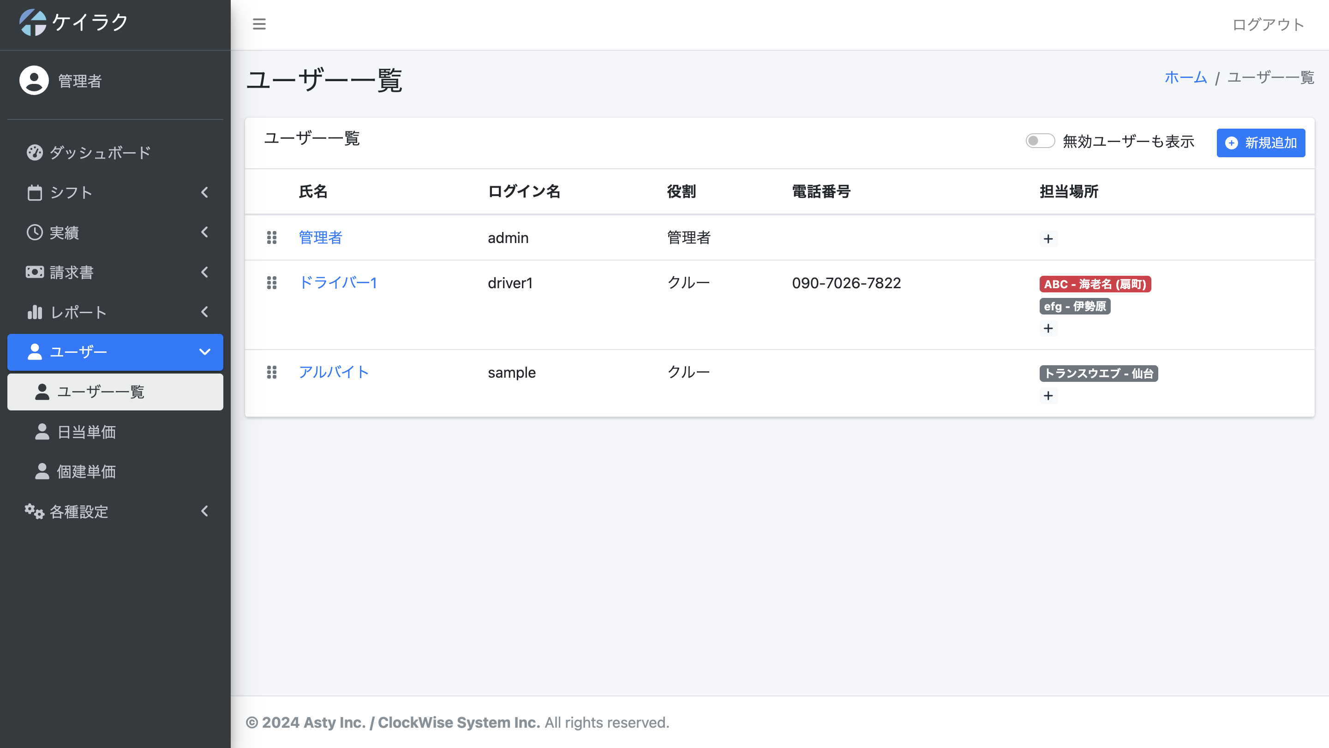
Task: Open the 日当単価 submenu item
Action: point(115,432)
